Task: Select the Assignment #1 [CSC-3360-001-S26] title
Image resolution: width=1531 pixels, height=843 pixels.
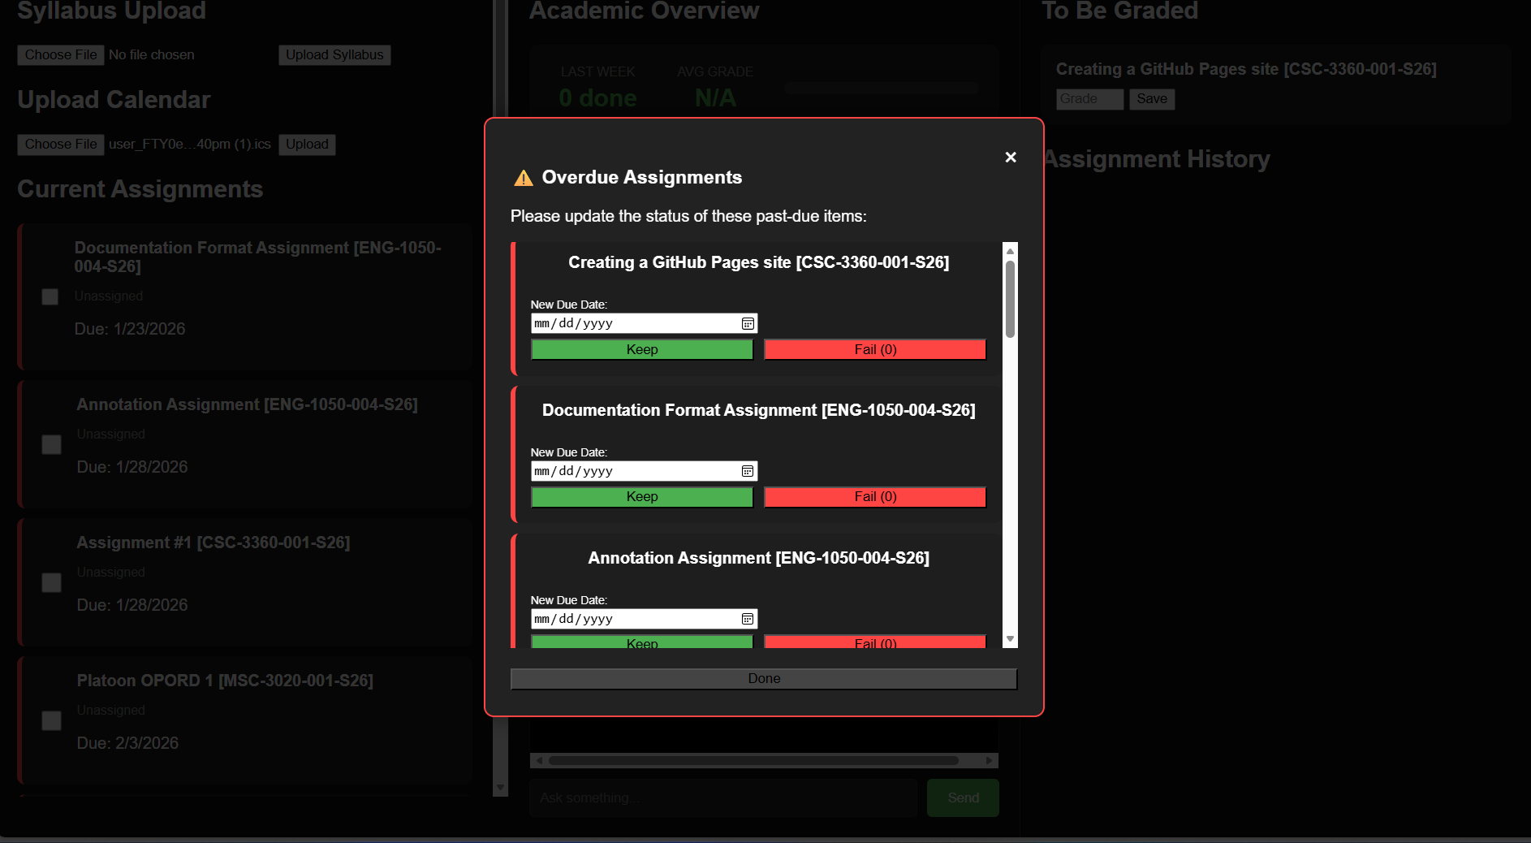Action: (213, 543)
